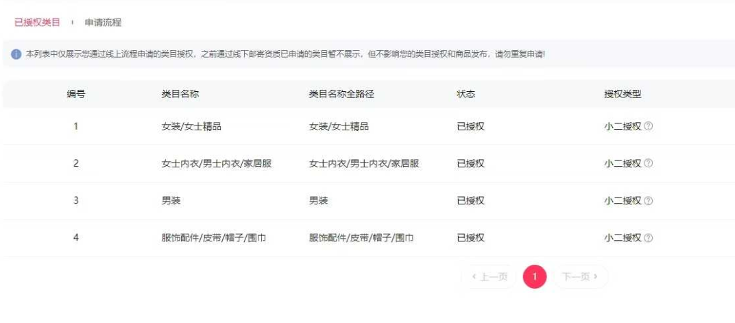Click help icon beside row 1 小二授权
The image size is (735, 323).
pos(649,126)
